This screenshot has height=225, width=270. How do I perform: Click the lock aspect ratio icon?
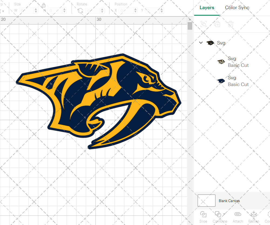[44, 5]
